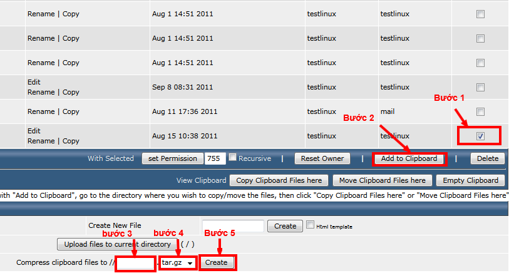The height and width of the screenshot is (278, 509).
Task: Click the Reset Owner button
Action: pyautogui.click(x=322, y=158)
